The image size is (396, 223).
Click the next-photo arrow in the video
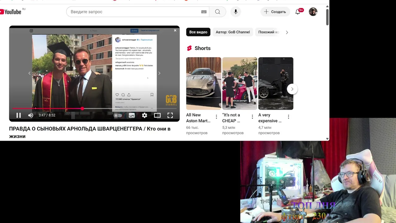point(159,73)
